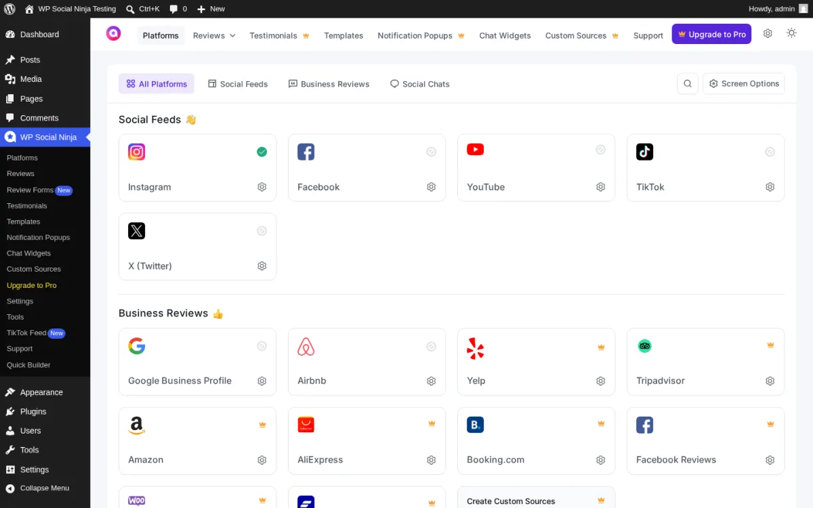
Task: Click Collapse Menu in sidebar
Action: (45, 488)
